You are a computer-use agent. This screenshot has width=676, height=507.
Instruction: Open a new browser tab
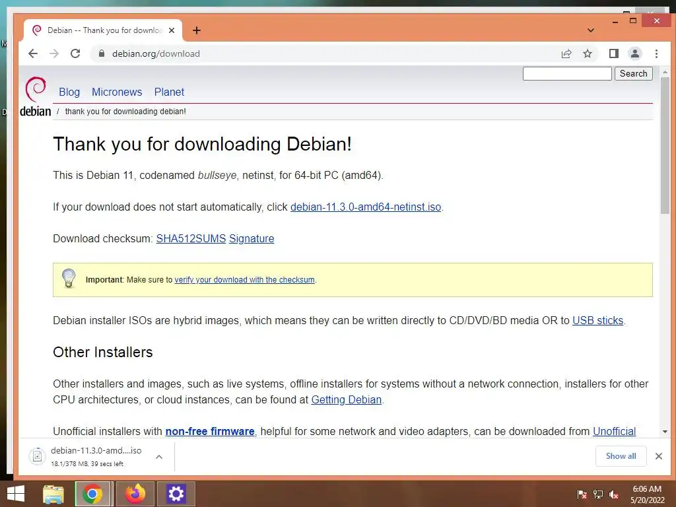(x=197, y=30)
